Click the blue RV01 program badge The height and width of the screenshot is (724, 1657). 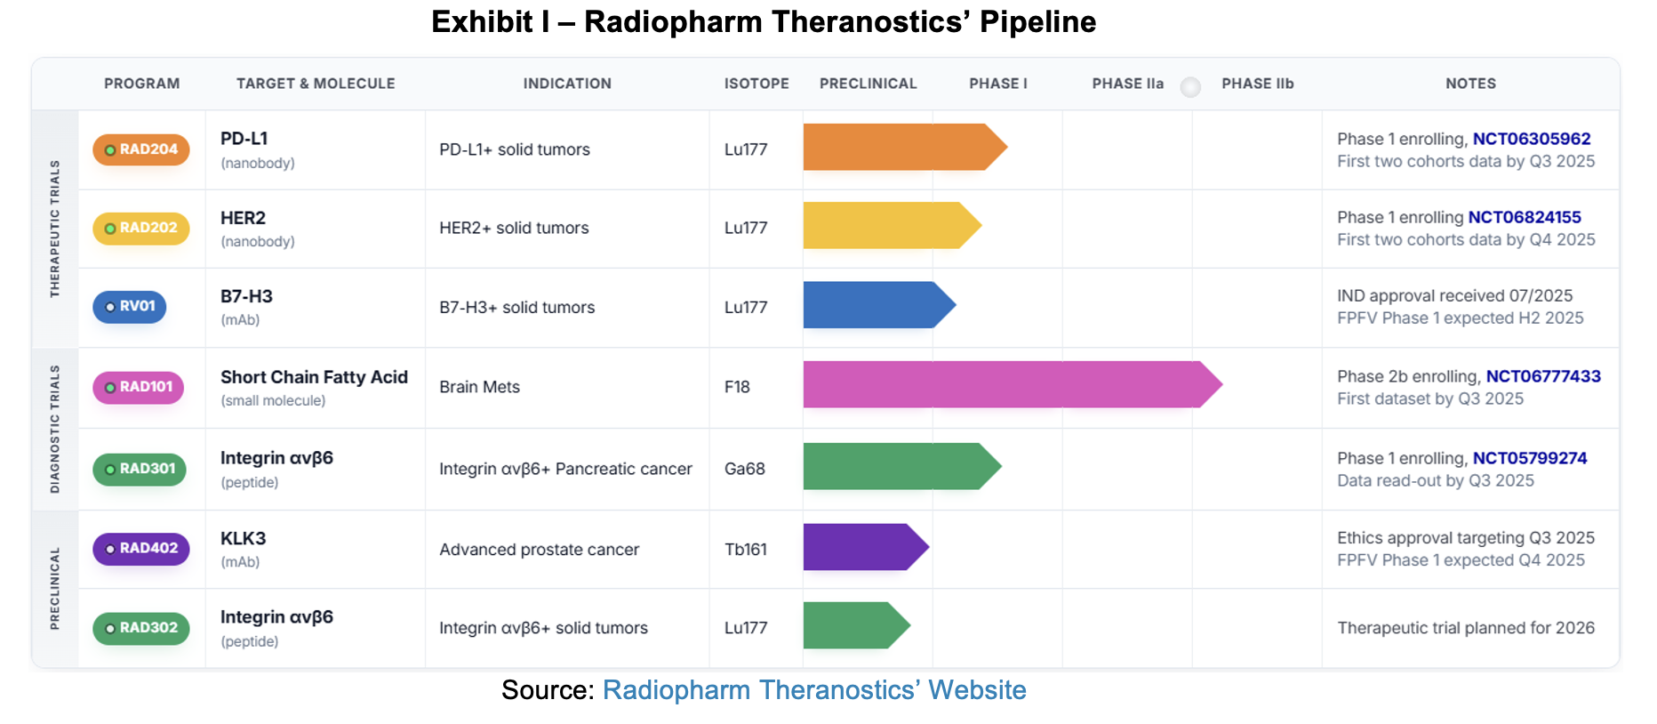tap(130, 307)
